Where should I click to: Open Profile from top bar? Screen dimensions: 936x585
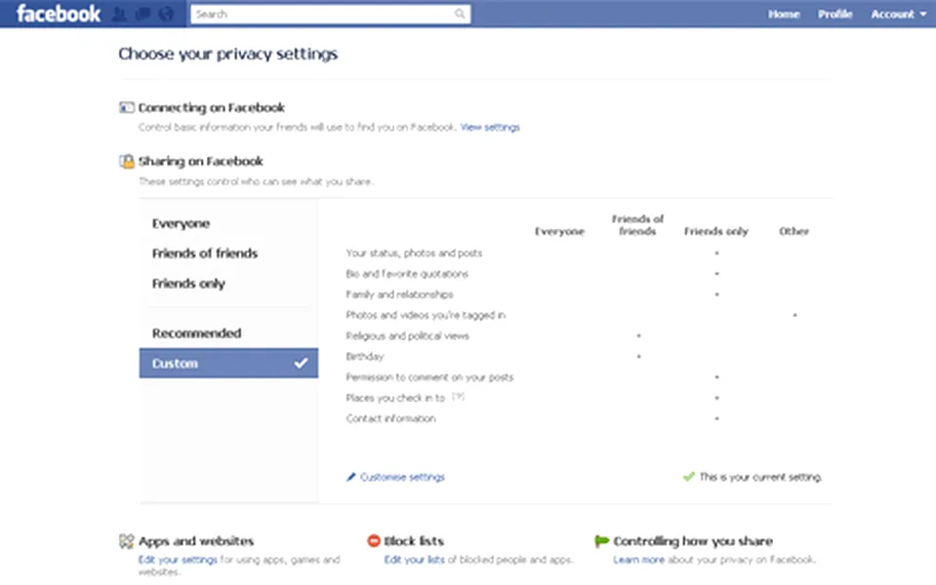(834, 15)
